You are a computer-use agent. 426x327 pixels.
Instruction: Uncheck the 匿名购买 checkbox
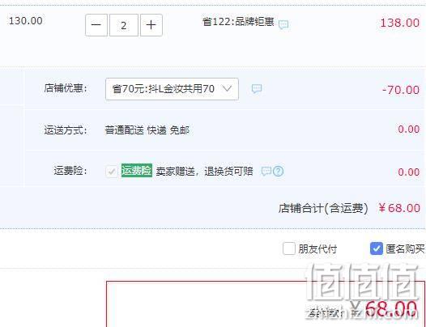(x=377, y=248)
